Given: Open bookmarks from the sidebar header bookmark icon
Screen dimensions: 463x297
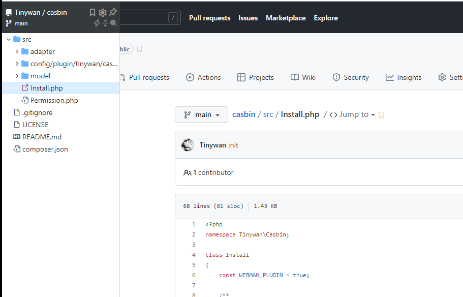Looking at the screenshot, I should 92,12.
